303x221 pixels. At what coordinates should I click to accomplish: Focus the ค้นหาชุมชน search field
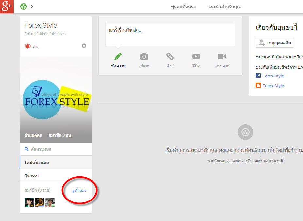click(x=56, y=149)
